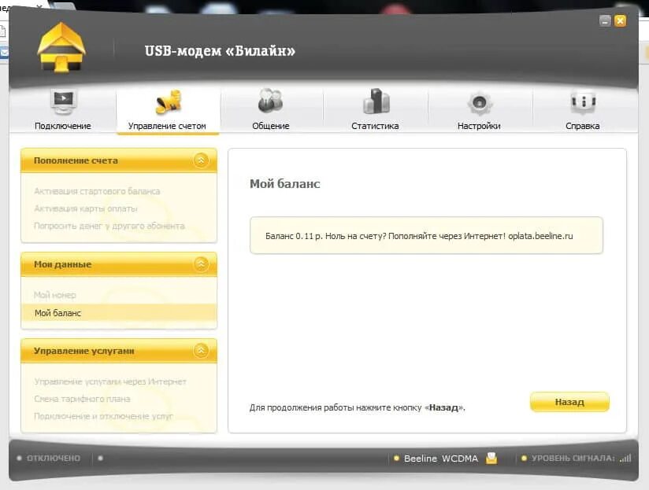
Task: Open Подключение и отключение услуг
Action: click(103, 416)
